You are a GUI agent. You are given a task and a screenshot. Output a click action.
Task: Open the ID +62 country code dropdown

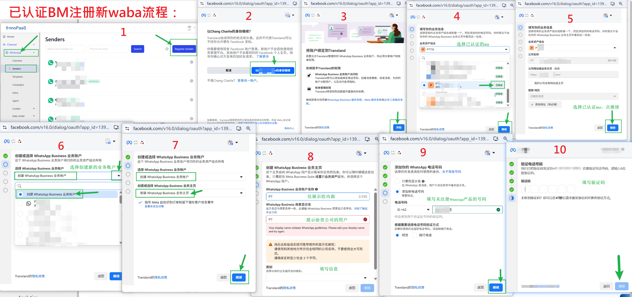413,210
